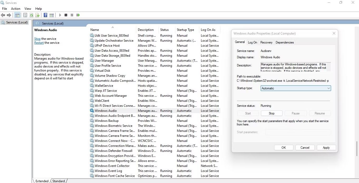Image resolution: width=359 pixels, height=183 pixels.
Task: Select the General tab in properties dialog
Action: (x=240, y=42)
